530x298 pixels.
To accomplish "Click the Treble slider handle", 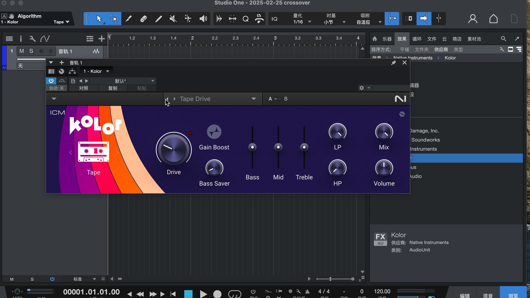I will tap(304, 147).
